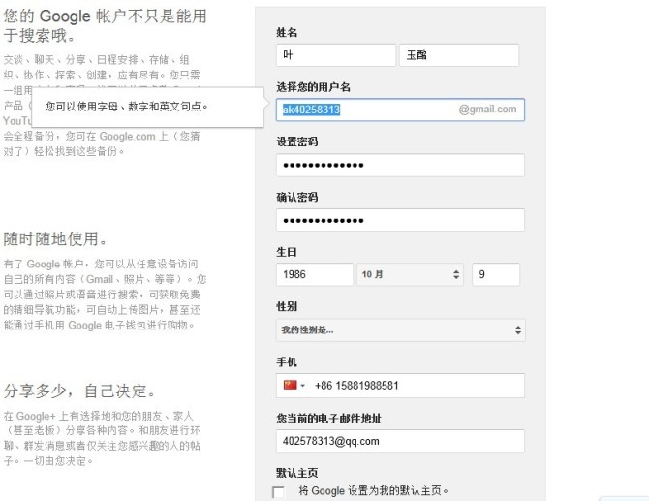
Task: Click the birth day field showing 9
Action: coord(496,274)
